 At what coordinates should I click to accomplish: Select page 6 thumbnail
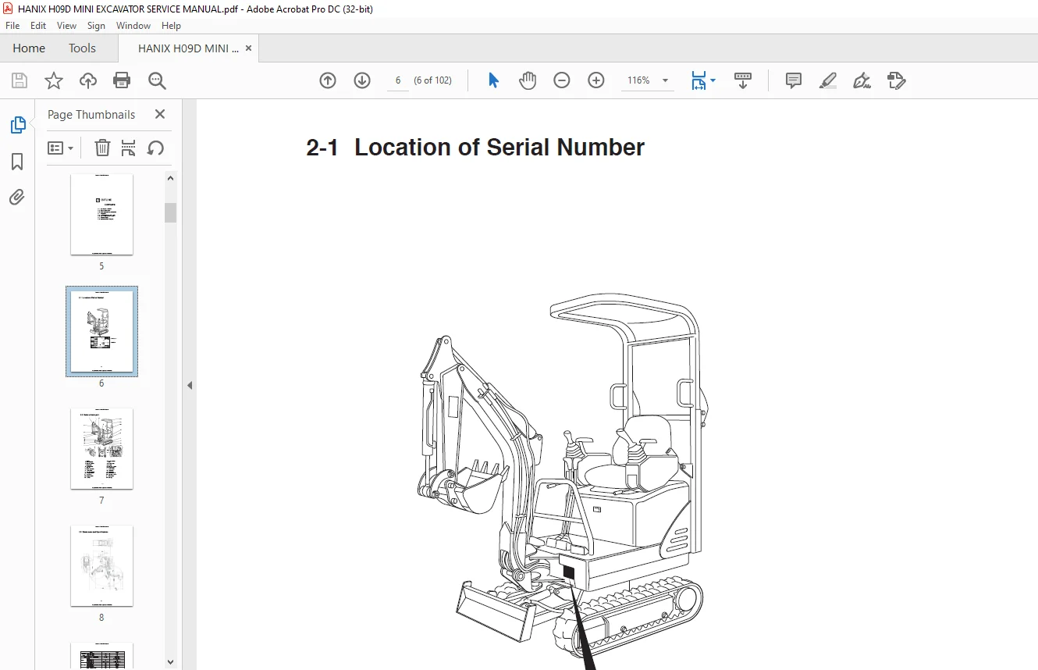pos(101,331)
